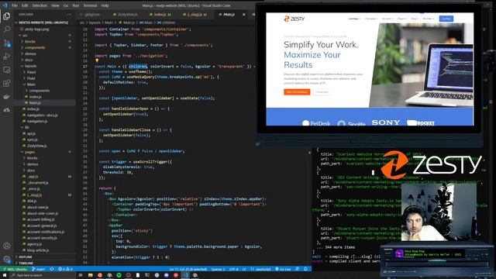This screenshot has width=496, height=279.
Task: Open _document.js in pages folder
Action: pyautogui.click(x=36, y=183)
